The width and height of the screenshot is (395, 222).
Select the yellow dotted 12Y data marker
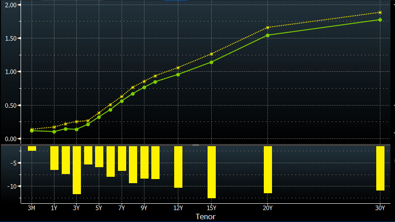click(x=178, y=68)
